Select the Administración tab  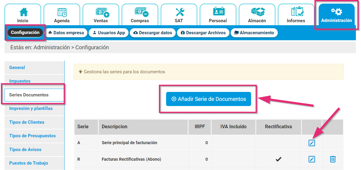[336, 16]
